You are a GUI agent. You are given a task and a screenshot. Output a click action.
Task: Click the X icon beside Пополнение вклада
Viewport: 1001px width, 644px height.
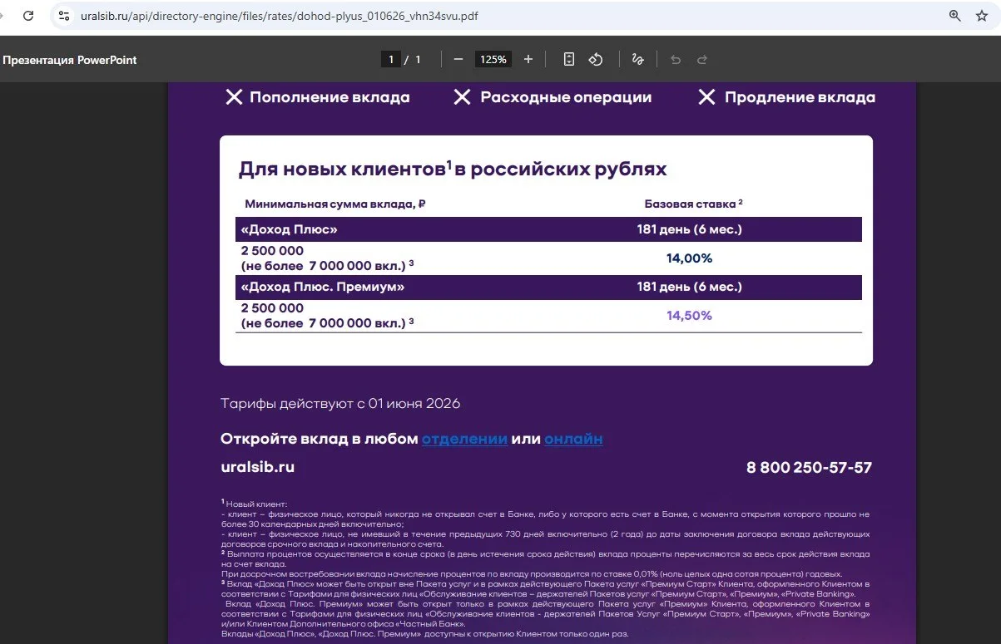[x=234, y=97]
